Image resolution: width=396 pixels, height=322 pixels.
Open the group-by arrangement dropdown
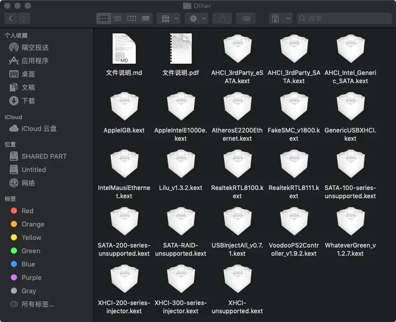coord(169,18)
